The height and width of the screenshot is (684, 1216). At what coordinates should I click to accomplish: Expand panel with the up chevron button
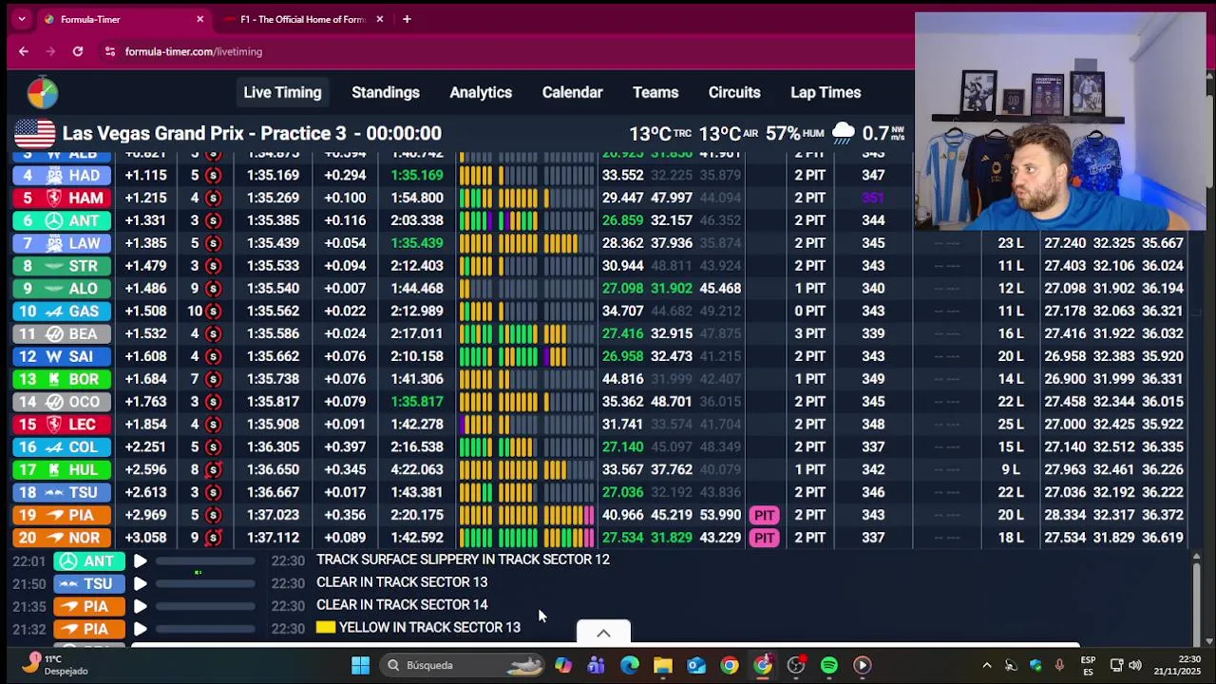pyautogui.click(x=603, y=633)
